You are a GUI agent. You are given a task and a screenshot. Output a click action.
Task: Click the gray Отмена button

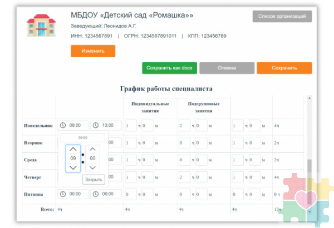pyautogui.click(x=227, y=68)
